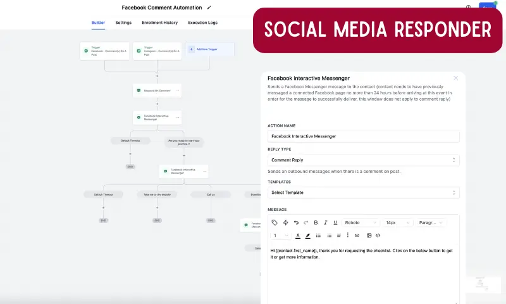Image resolution: width=506 pixels, height=304 pixels.
Task: Open the Enrollment History tab
Action: point(159,23)
